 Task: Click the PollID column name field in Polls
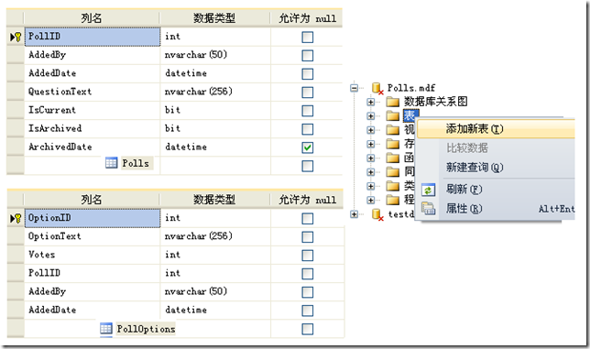click(93, 37)
